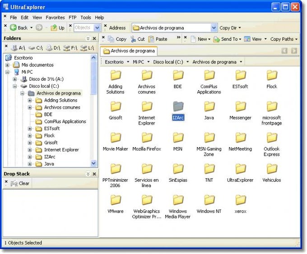The width and height of the screenshot is (307, 254).
Task: Go up one folder level
Action: [x=57, y=28]
